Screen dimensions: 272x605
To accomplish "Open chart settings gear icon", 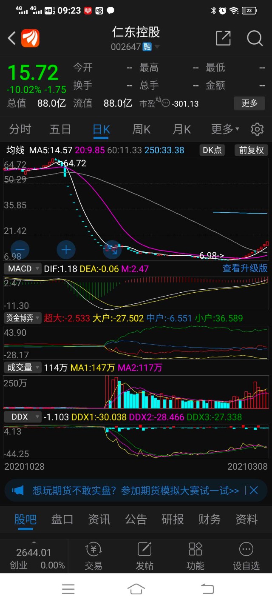I will 257,129.
